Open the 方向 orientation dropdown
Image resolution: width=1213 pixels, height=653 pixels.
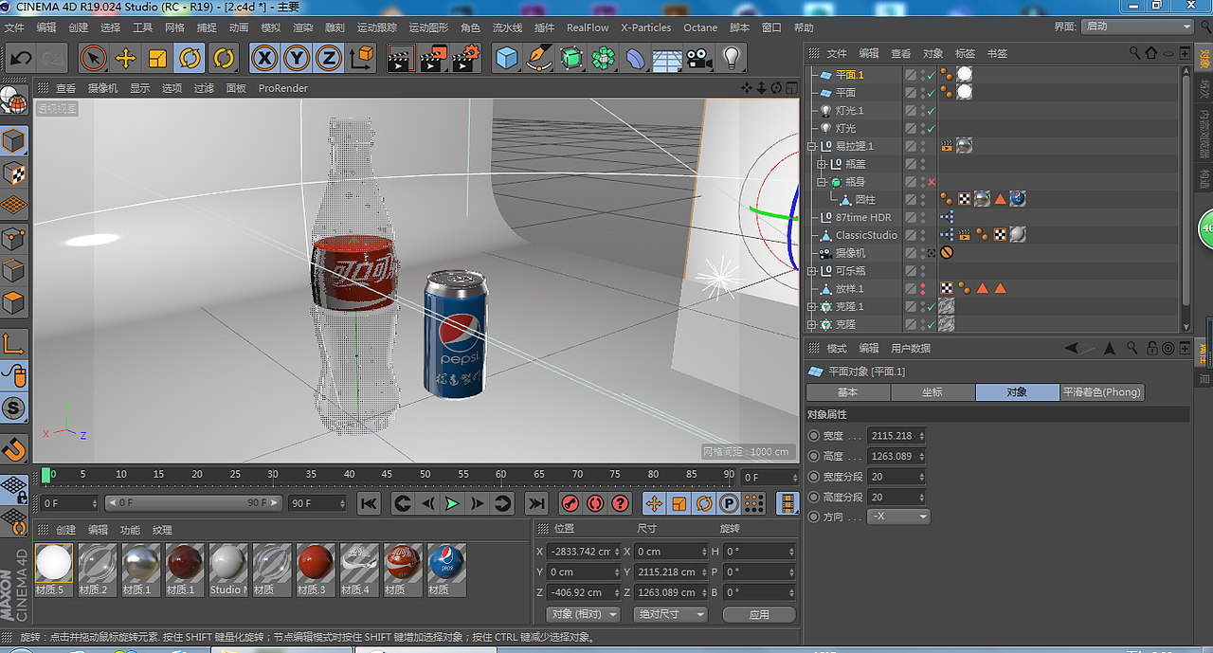click(898, 517)
